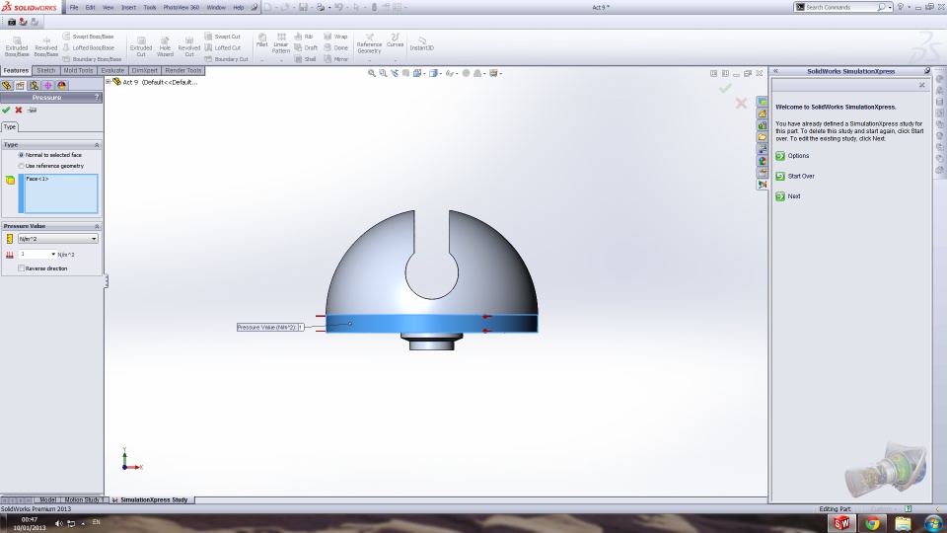Cancel the Pressure panel with red X

click(19, 110)
